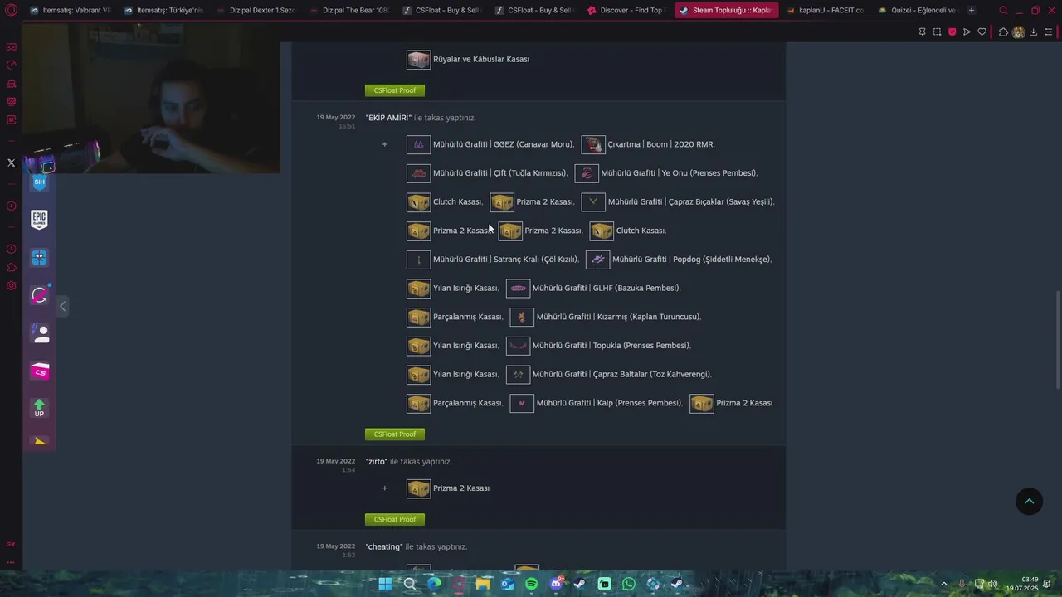This screenshot has height=597, width=1062.
Task: Open the easy setup menu icon
Action: coord(1048,32)
